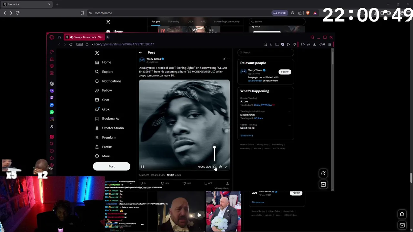
Task: Like the Yeezy Times post
Action: pos(184,183)
